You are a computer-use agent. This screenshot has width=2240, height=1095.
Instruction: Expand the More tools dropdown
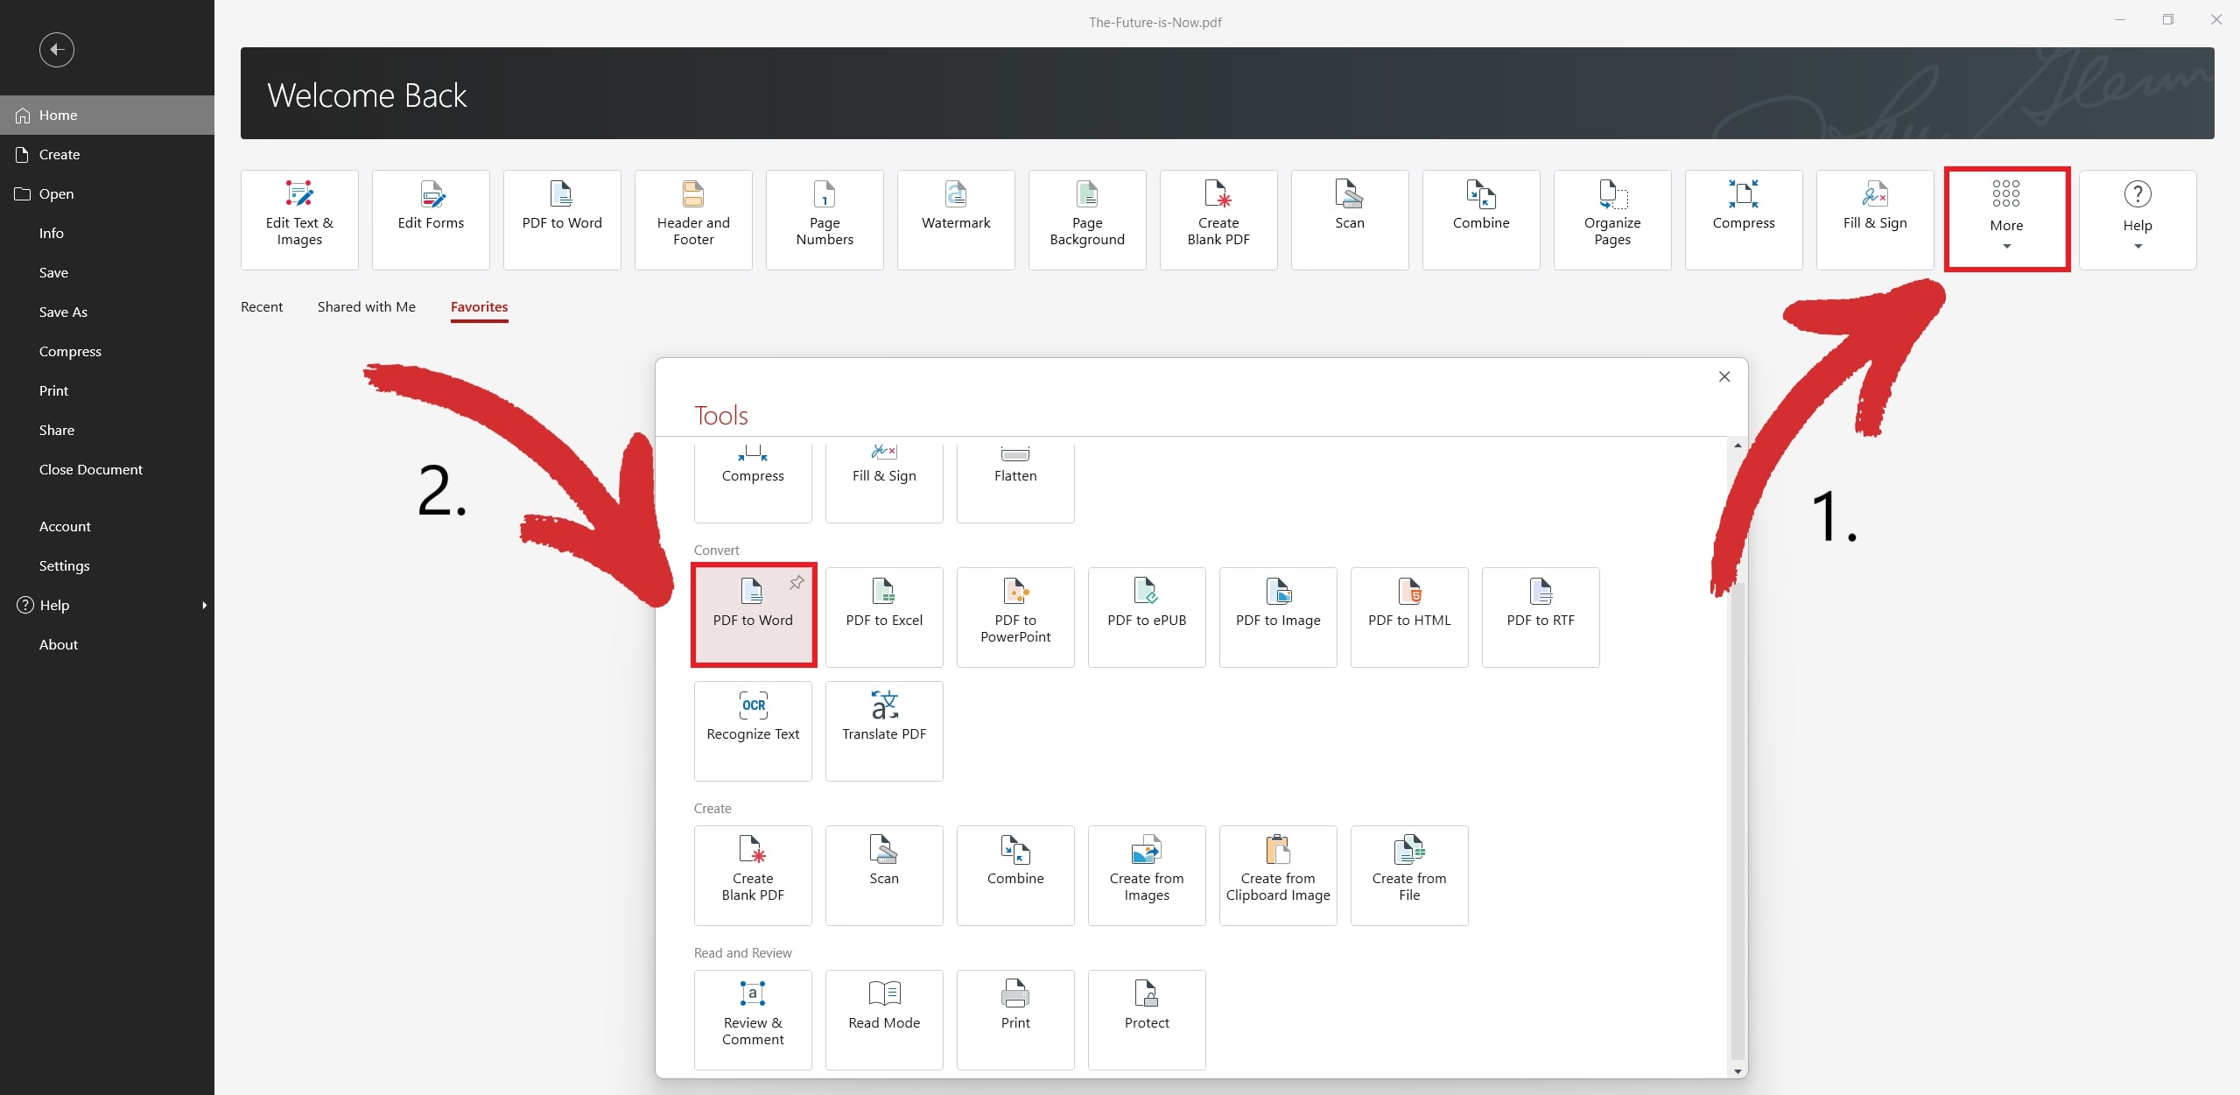tap(2005, 246)
